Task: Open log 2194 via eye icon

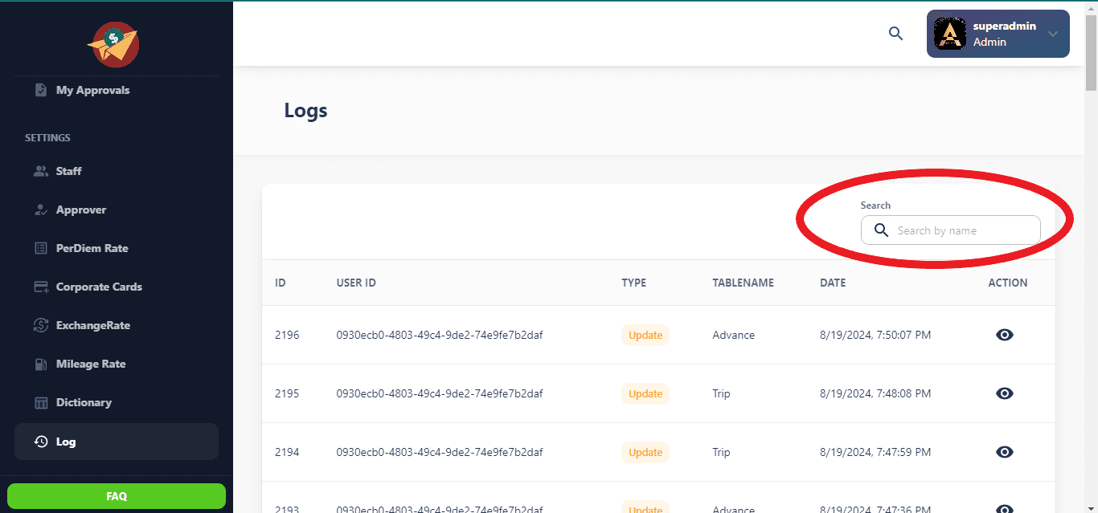Action: point(1004,452)
